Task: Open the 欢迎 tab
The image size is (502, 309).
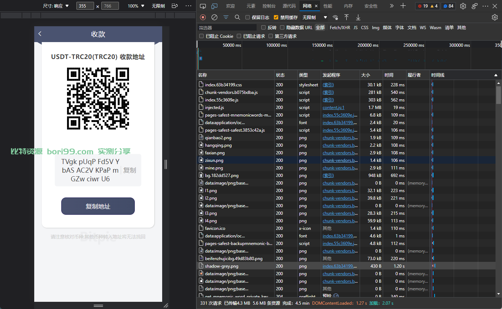Action: click(230, 6)
